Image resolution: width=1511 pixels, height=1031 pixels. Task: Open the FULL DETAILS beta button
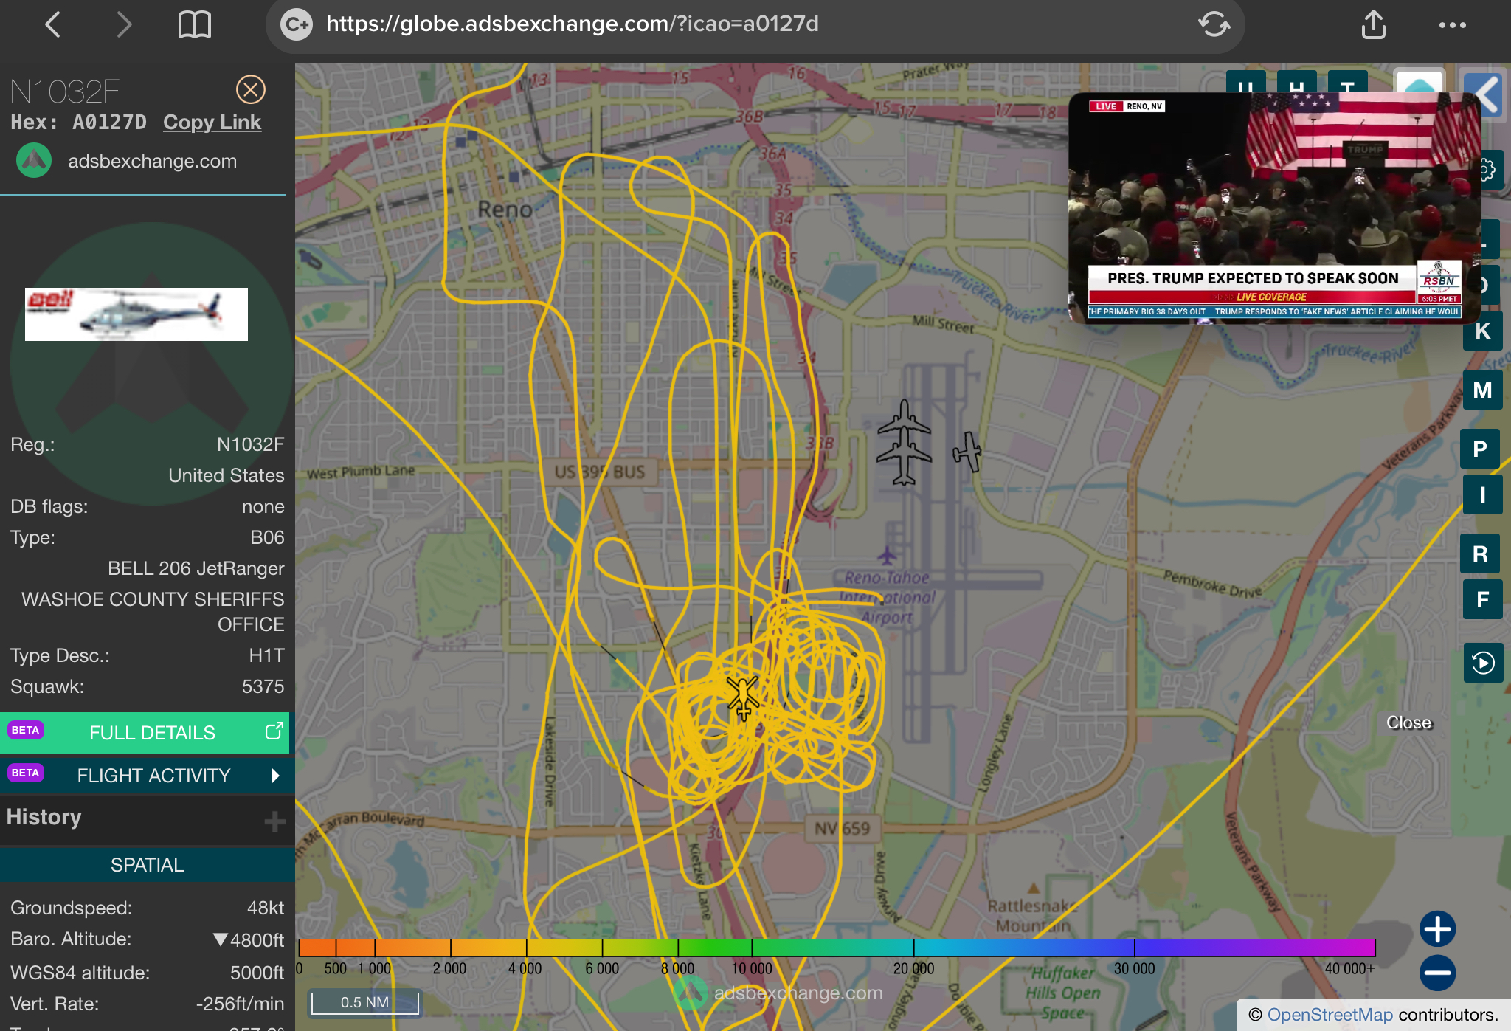145,733
